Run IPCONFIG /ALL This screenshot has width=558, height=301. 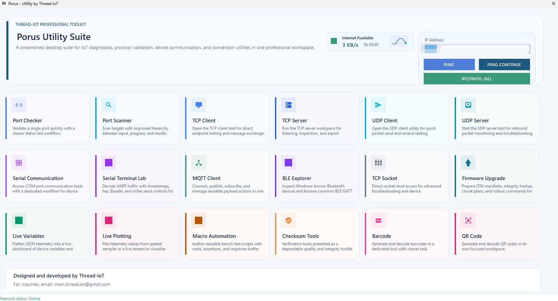click(477, 79)
